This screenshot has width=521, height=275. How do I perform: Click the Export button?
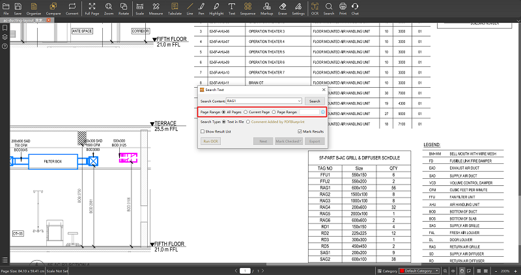click(x=315, y=141)
